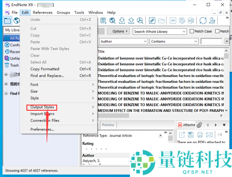Image resolution: width=232 pixels, height=177 pixels.
Task: Toggle the Match Words checkbox
Action: point(217,32)
